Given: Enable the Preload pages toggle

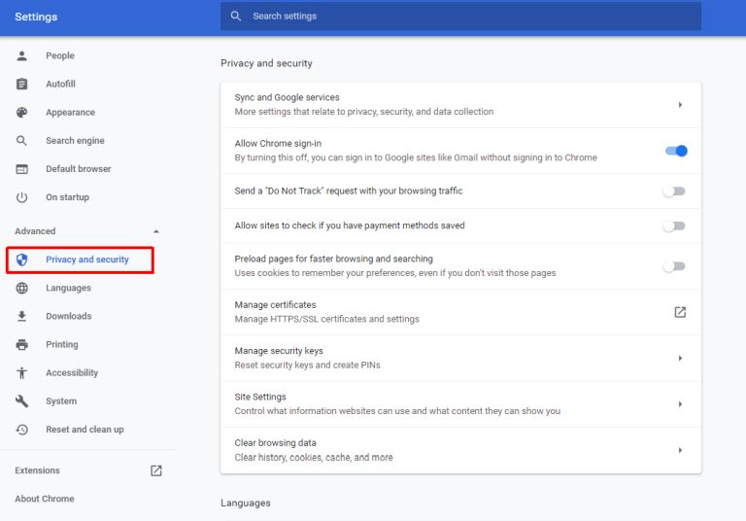Looking at the screenshot, I should 674,266.
